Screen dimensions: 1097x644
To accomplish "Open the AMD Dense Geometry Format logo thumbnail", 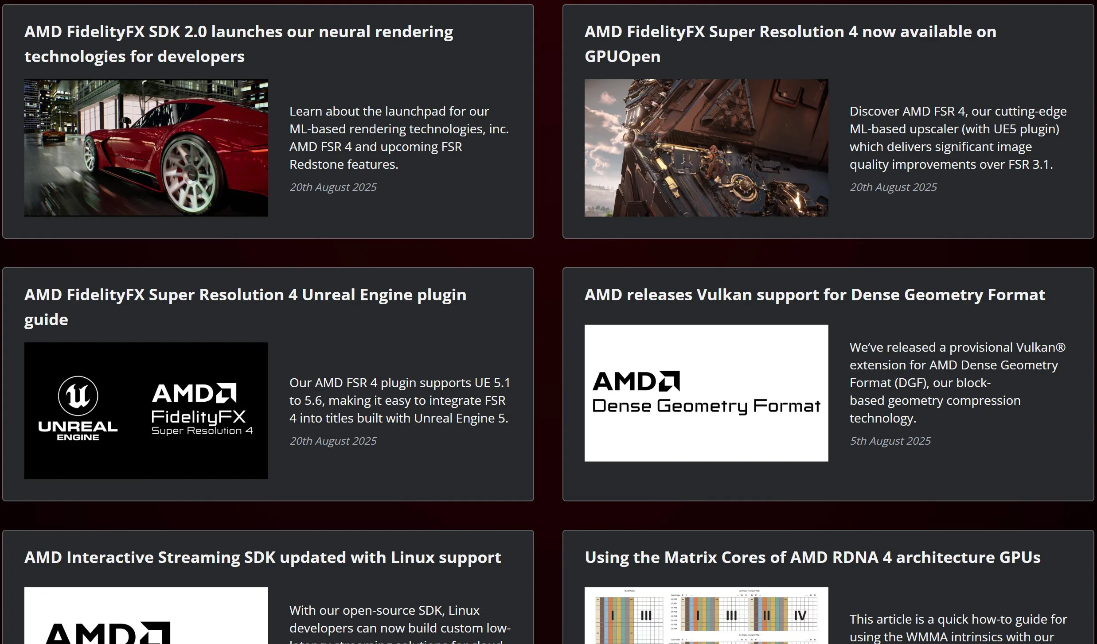I will coord(707,393).
